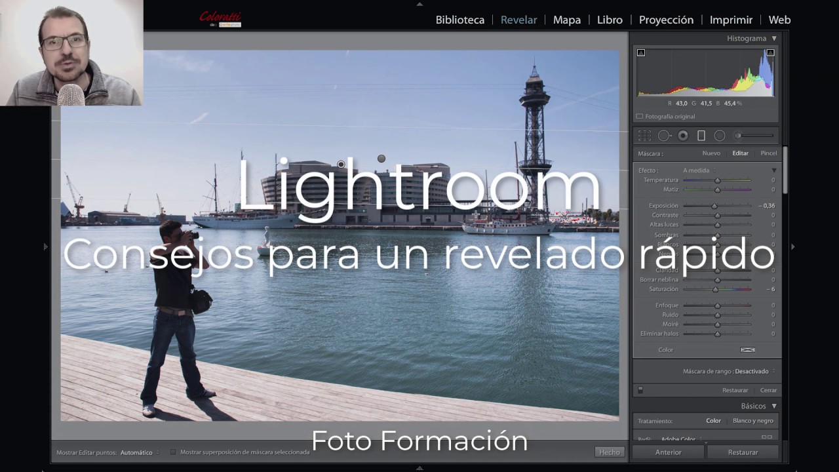
Task: Enable Fotografía original checkbox
Action: coord(640,117)
